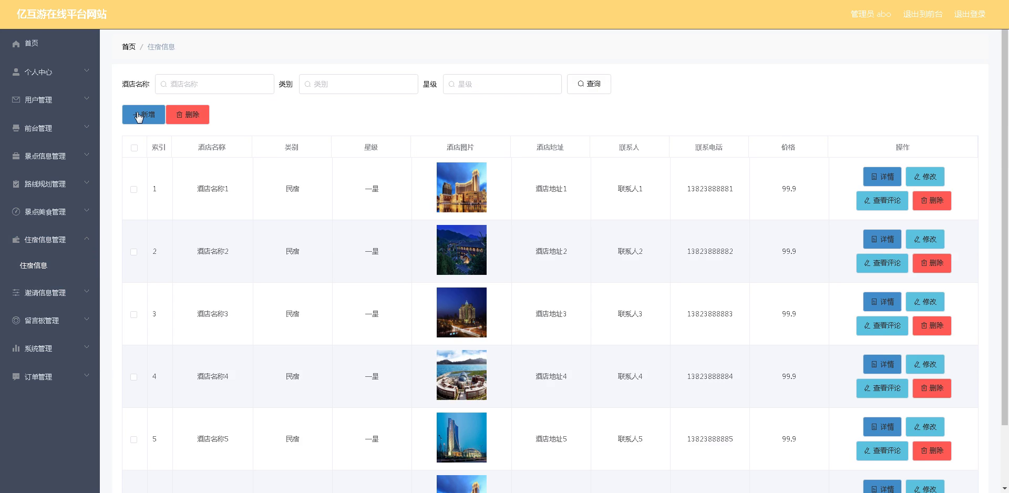The height and width of the screenshot is (493, 1009).
Task: Click the home icon beside 首页 in sidebar
Action: (16, 44)
